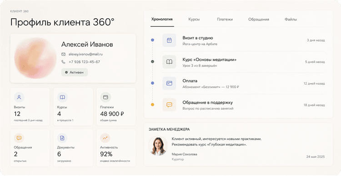Screen dimensions: 341x176
Task: Click the text «общая сумма»
Action: click(x=108, y=121)
